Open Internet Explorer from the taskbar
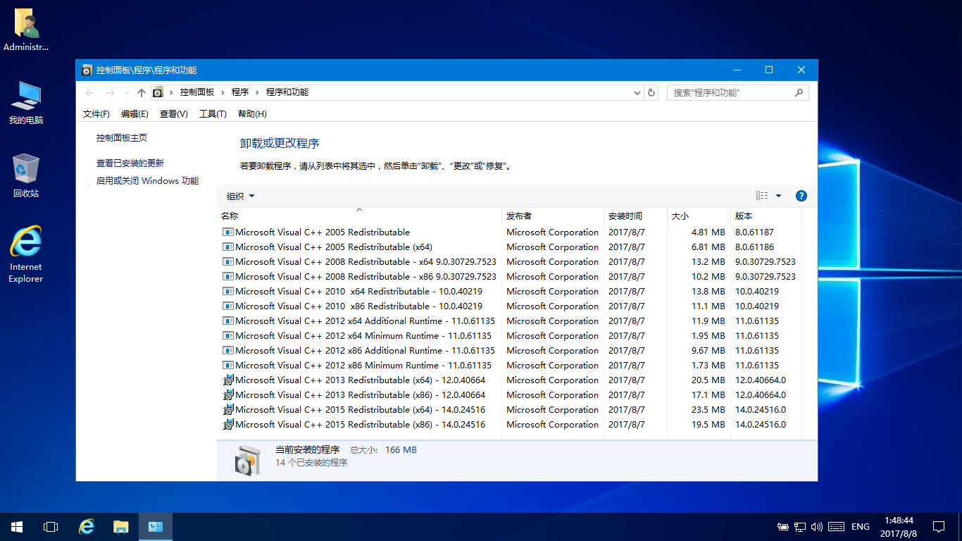 (x=86, y=526)
